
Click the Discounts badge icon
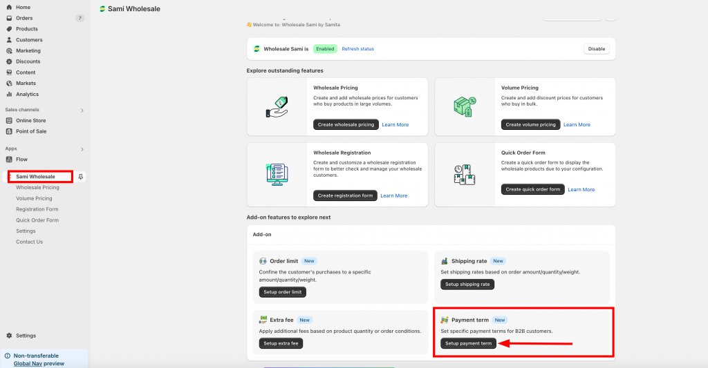[x=9, y=61]
